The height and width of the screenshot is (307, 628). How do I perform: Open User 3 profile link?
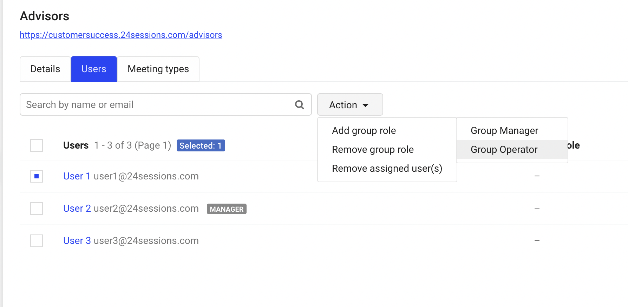pos(77,241)
